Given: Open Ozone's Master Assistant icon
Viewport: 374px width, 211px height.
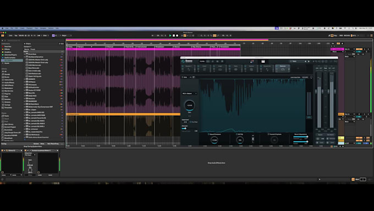Looking at the screenshot, I should (x=252, y=61).
